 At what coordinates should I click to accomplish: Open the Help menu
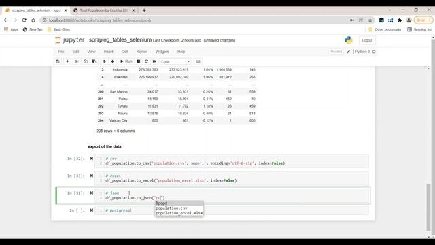click(x=181, y=52)
